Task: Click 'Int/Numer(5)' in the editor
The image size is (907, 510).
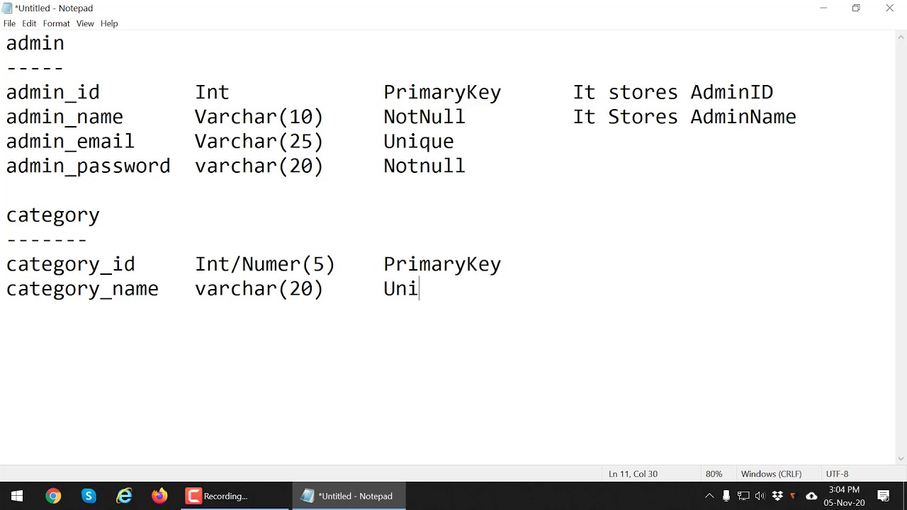Action: [x=265, y=265]
